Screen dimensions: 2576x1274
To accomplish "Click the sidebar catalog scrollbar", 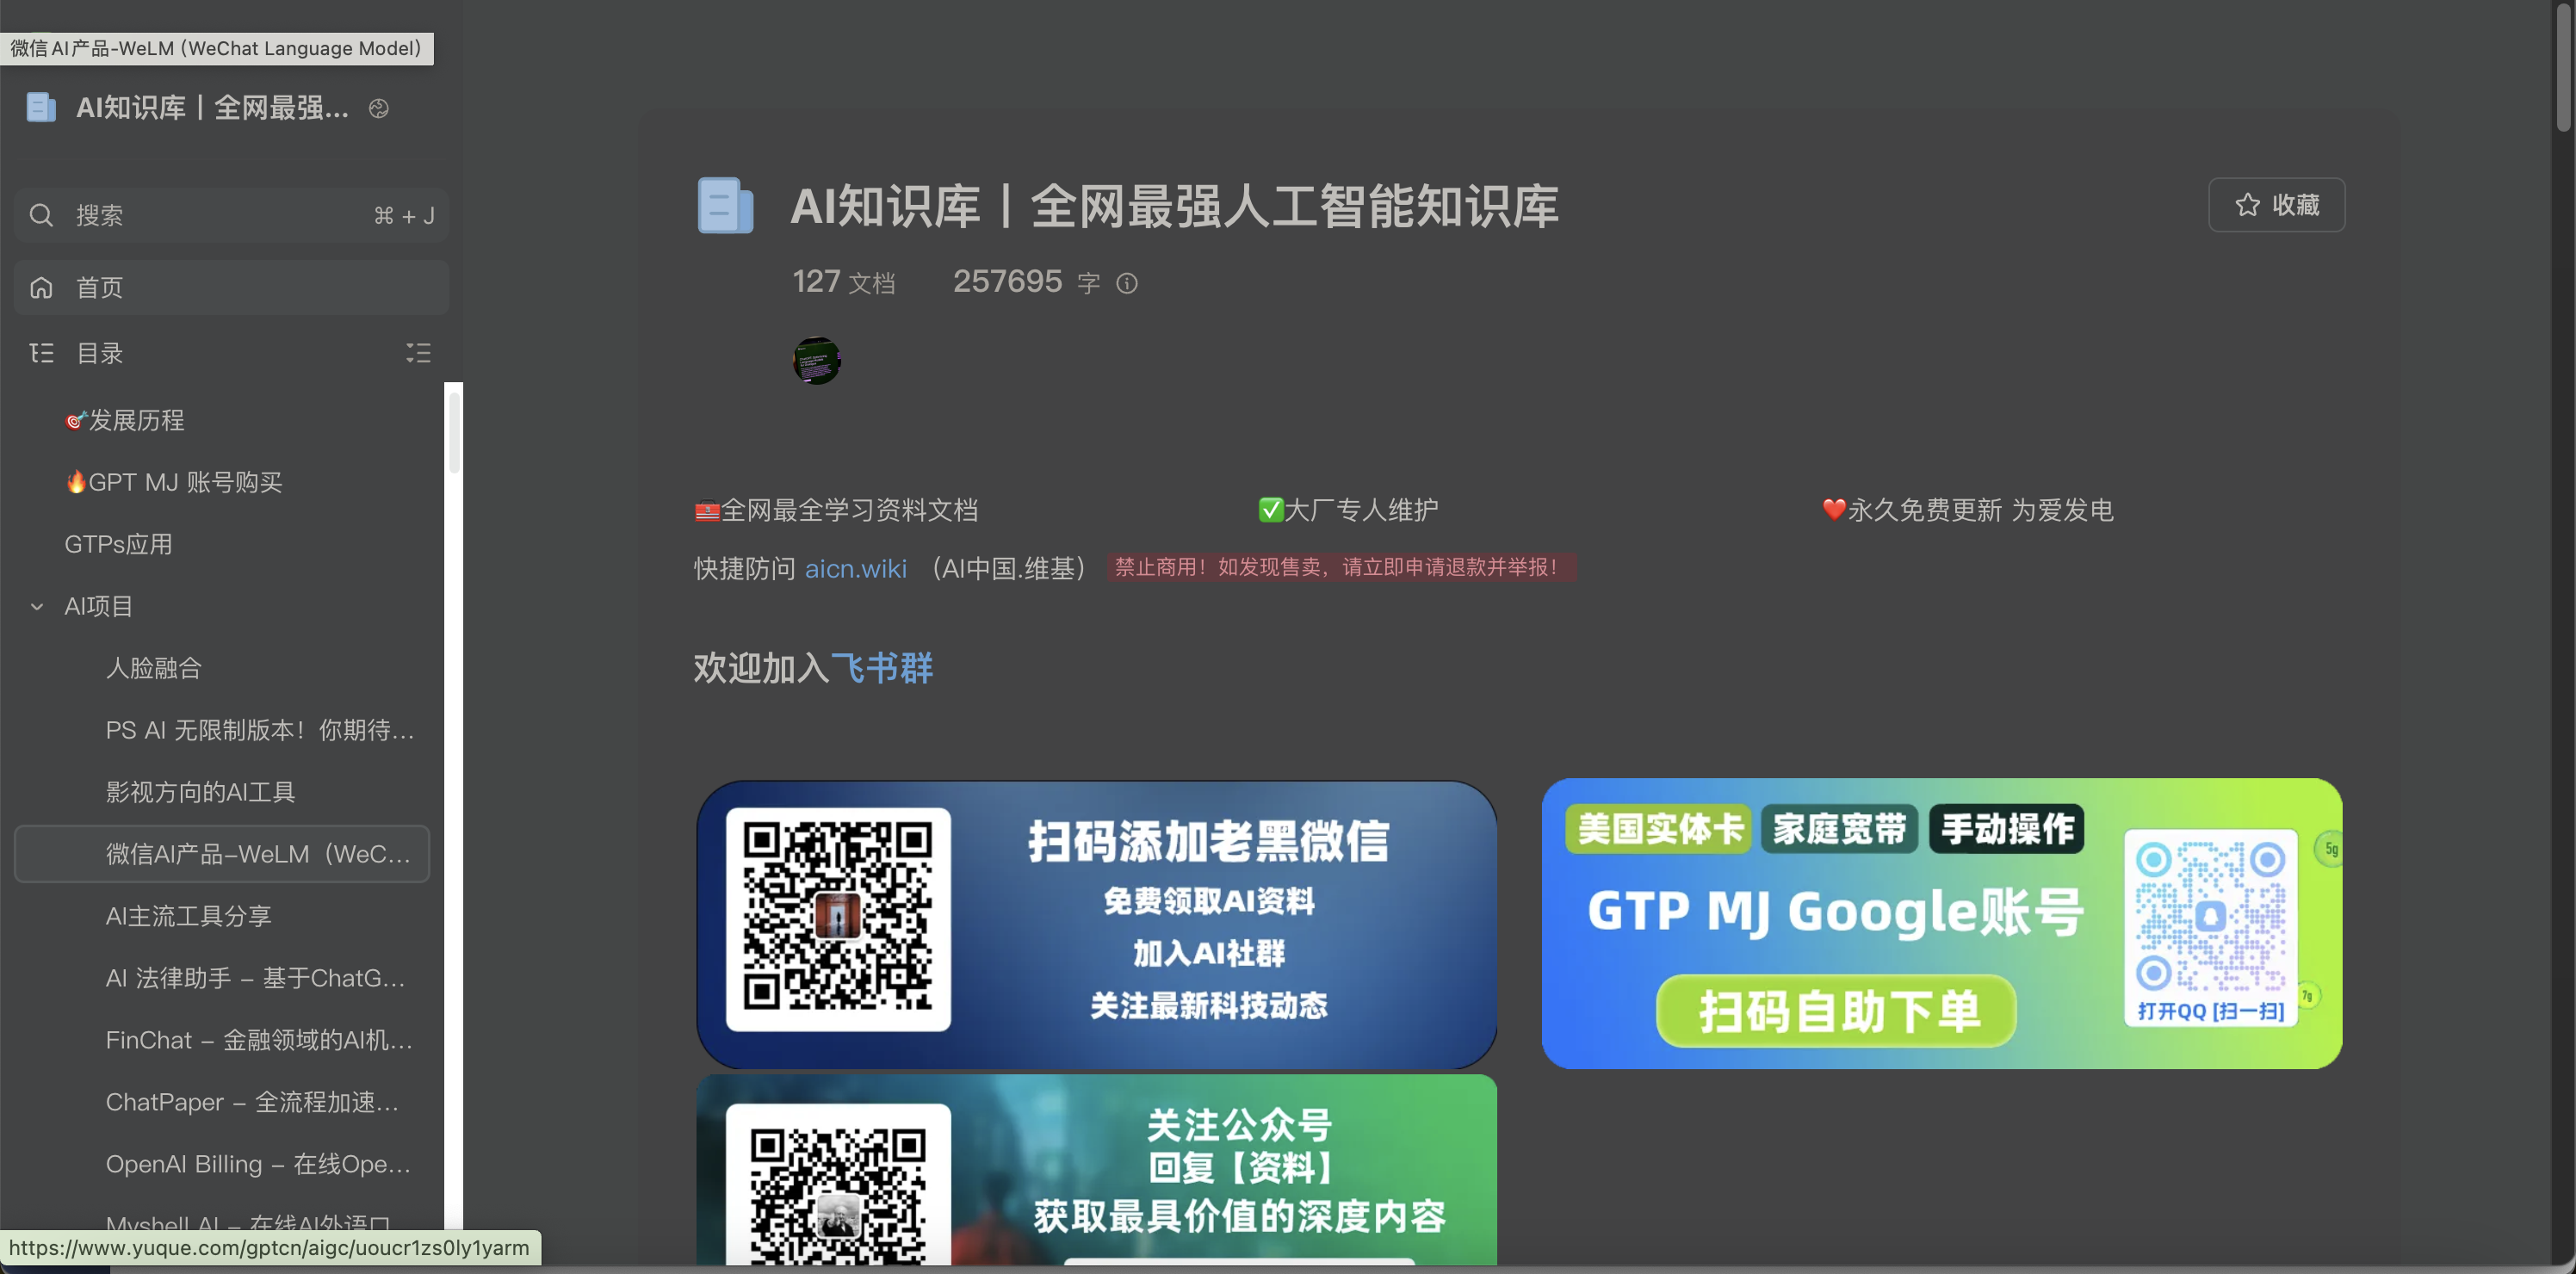I will [x=454, y=433].
